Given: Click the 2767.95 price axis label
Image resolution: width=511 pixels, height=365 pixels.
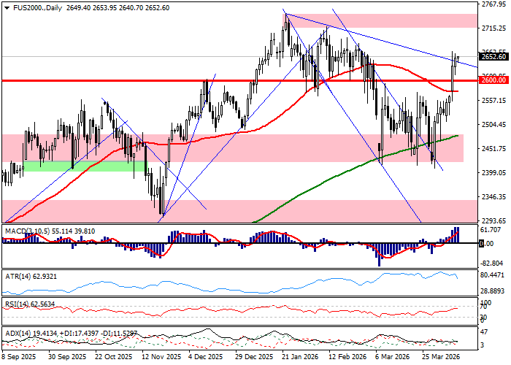Looking at the screenshot, I should [494, 4].
